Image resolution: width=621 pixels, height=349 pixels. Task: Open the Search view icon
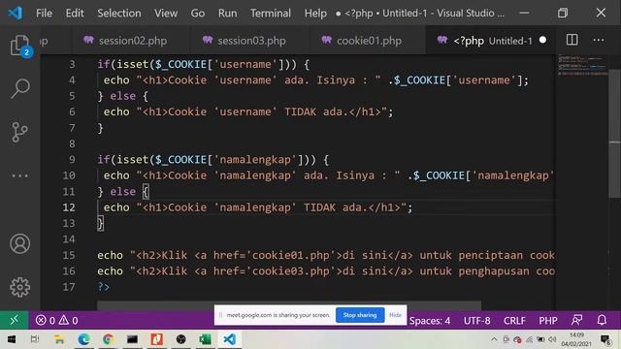(x=19, y=88)
